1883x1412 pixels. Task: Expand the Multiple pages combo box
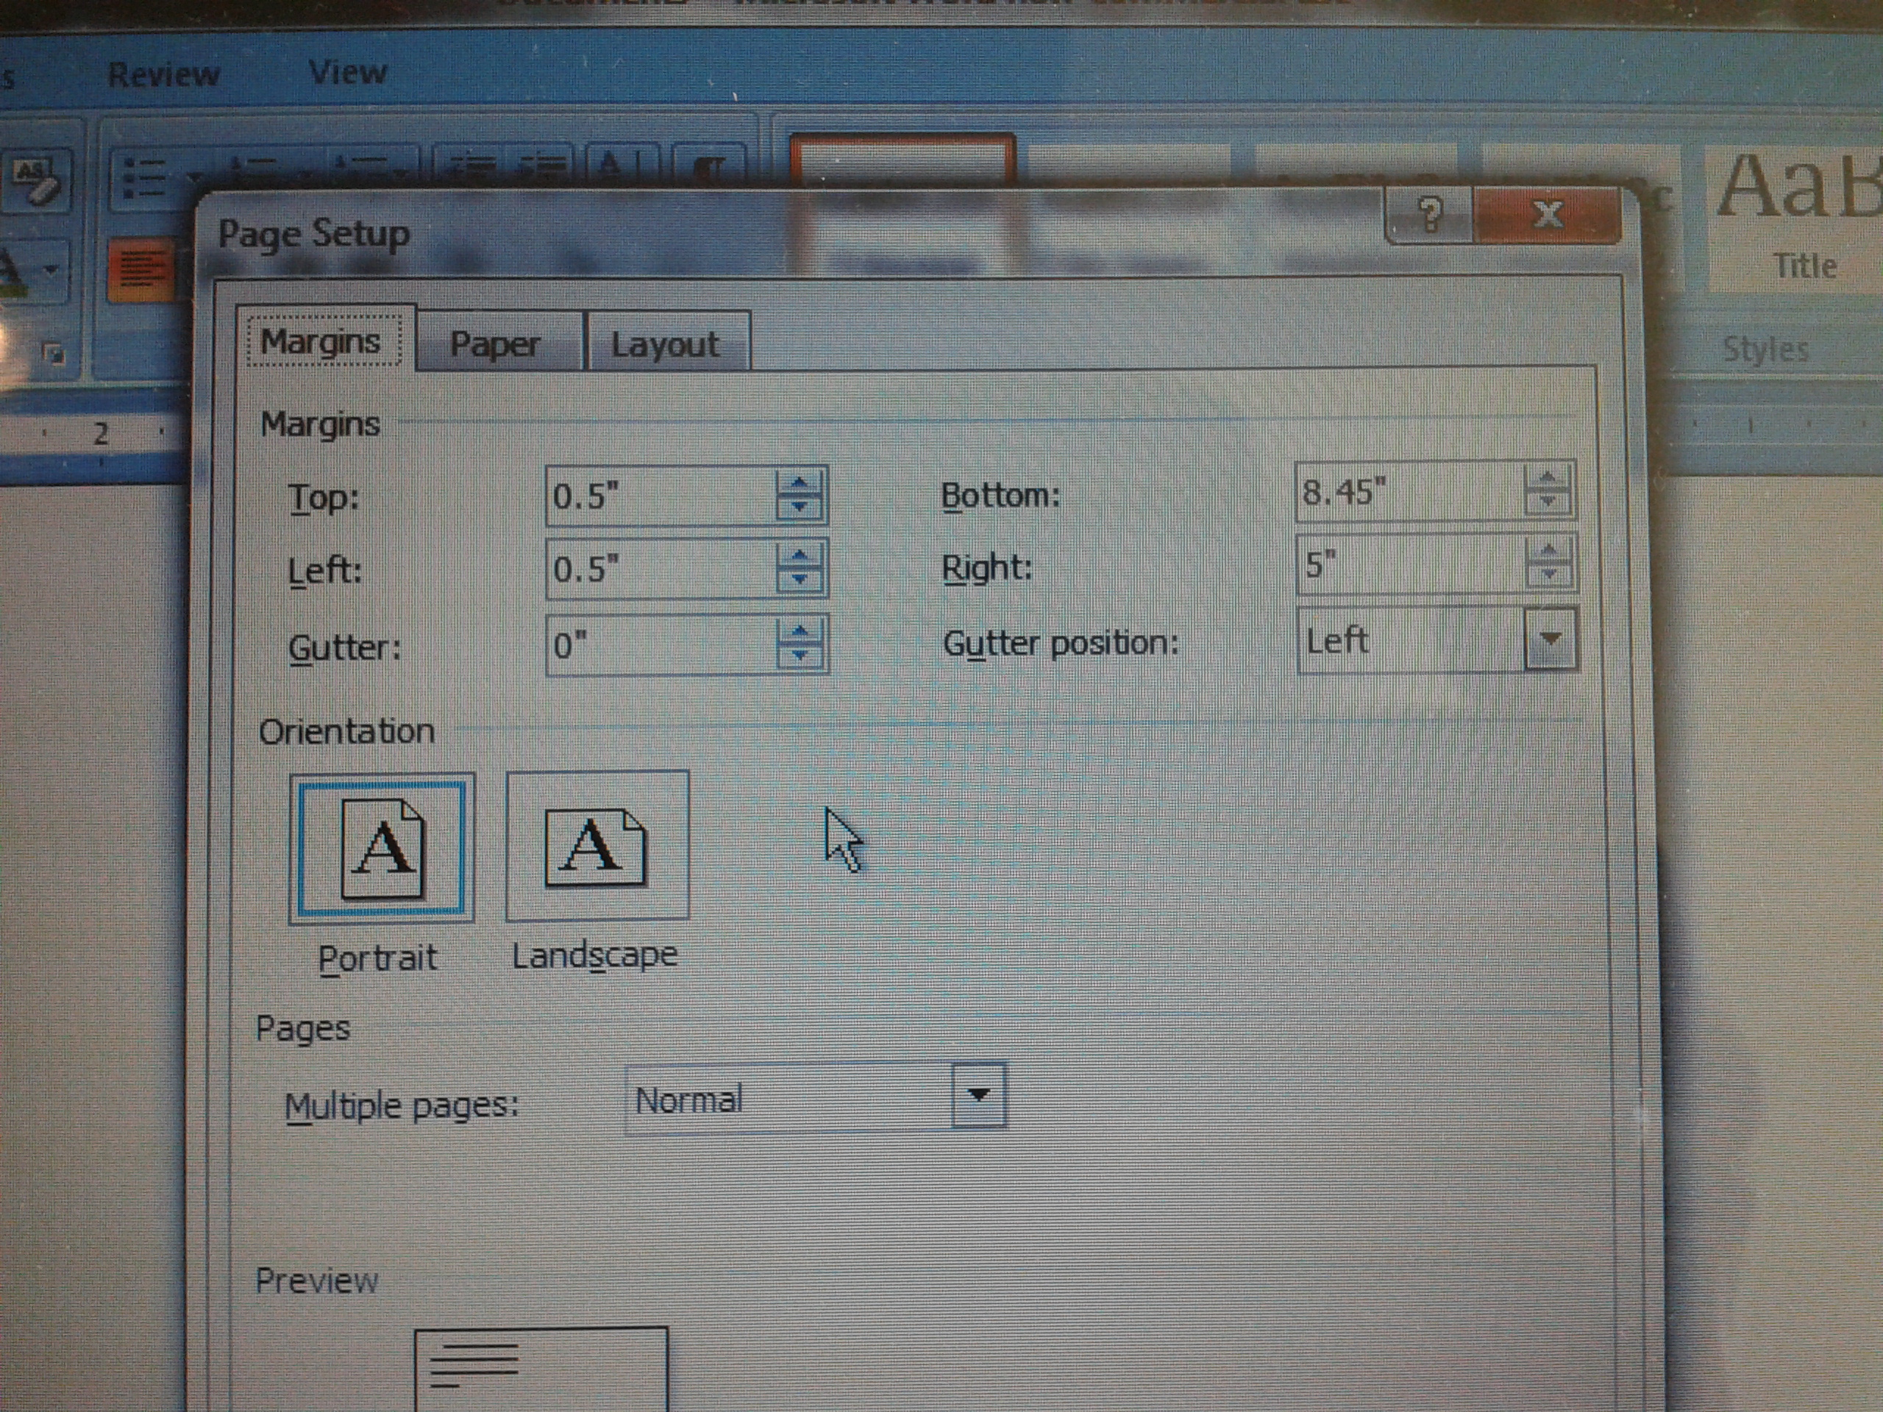point(978,1095)
